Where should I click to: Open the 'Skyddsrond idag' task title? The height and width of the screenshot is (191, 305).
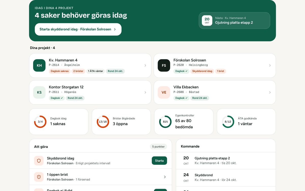(60, 158)
